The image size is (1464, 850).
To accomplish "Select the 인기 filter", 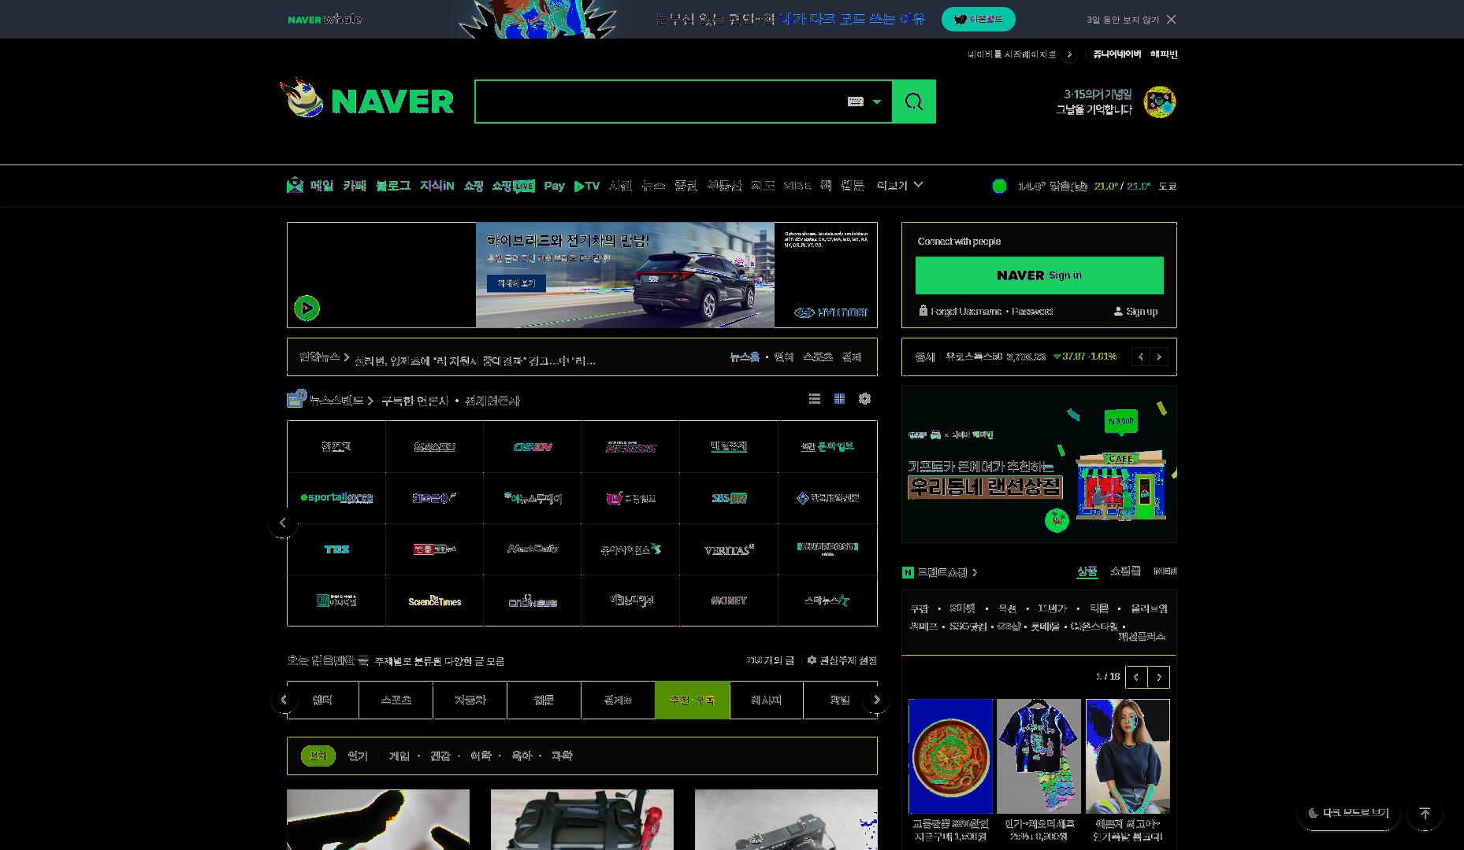I will (358, 756).
